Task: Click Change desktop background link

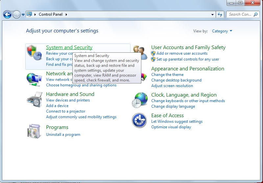Action: point(176,80)
